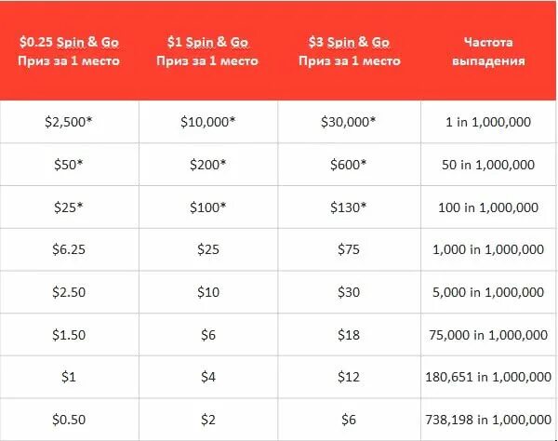Click the "1 in 1,000,000" frequency cell
This screenshot has width=558, height=441.
click(x=488, y=122)
